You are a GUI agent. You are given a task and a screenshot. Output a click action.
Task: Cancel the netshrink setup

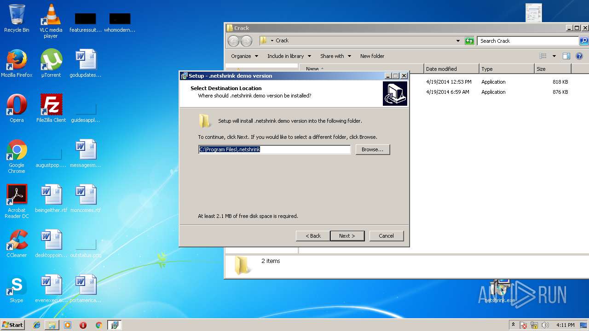tap(387, 236)
